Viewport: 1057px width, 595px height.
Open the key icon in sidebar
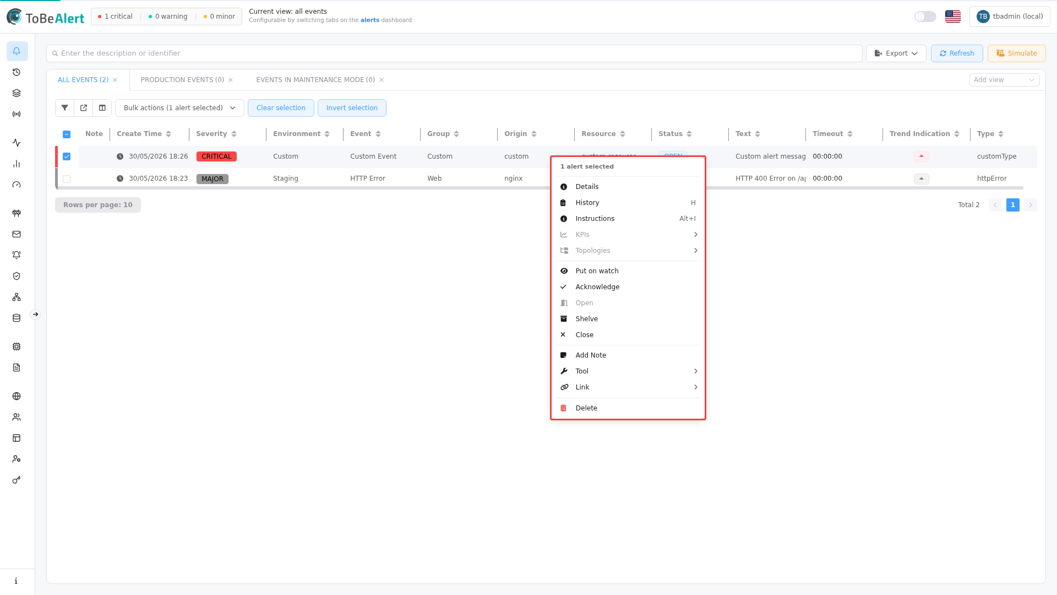(17, 480)
